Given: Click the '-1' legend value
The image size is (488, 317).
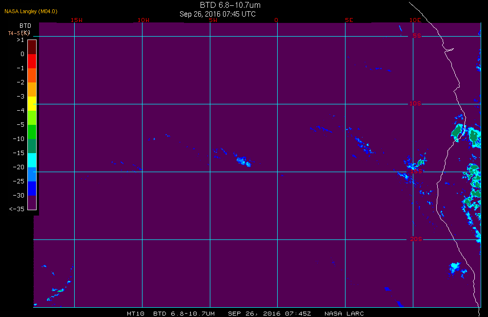Looking at the screenshot, I should tap(20, 68).
